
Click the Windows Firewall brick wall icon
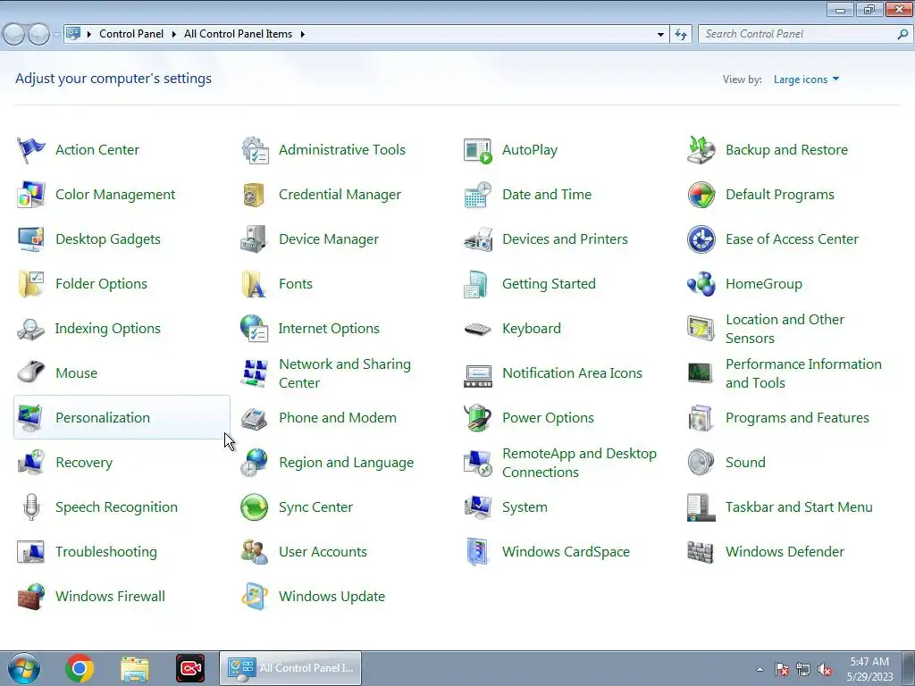(31, 596)
